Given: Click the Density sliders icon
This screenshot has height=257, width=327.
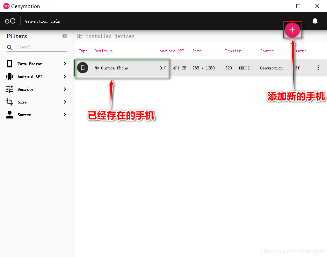Looking at the screenshot, I should tap(10, 89).
